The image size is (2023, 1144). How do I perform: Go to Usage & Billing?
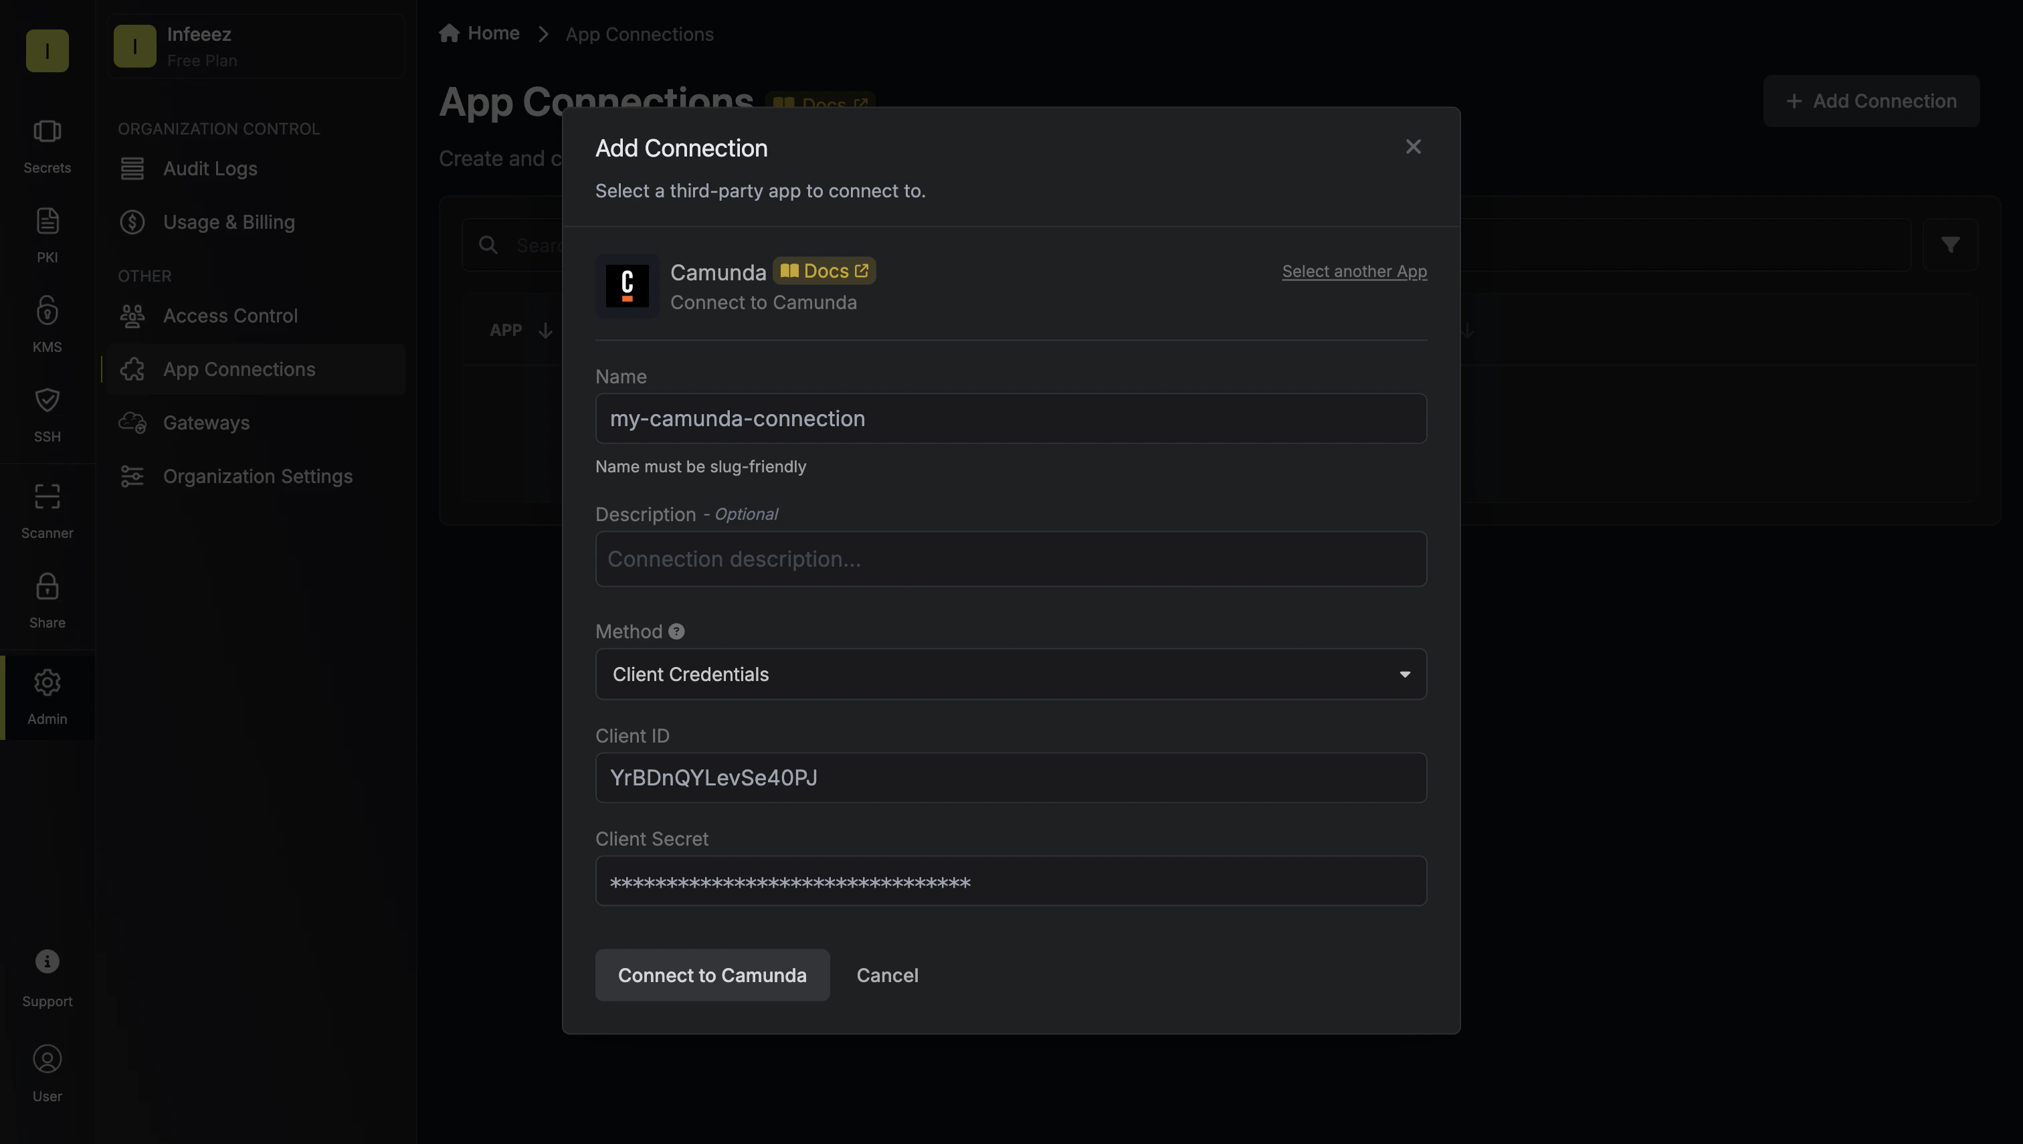[x=256, y=221]
